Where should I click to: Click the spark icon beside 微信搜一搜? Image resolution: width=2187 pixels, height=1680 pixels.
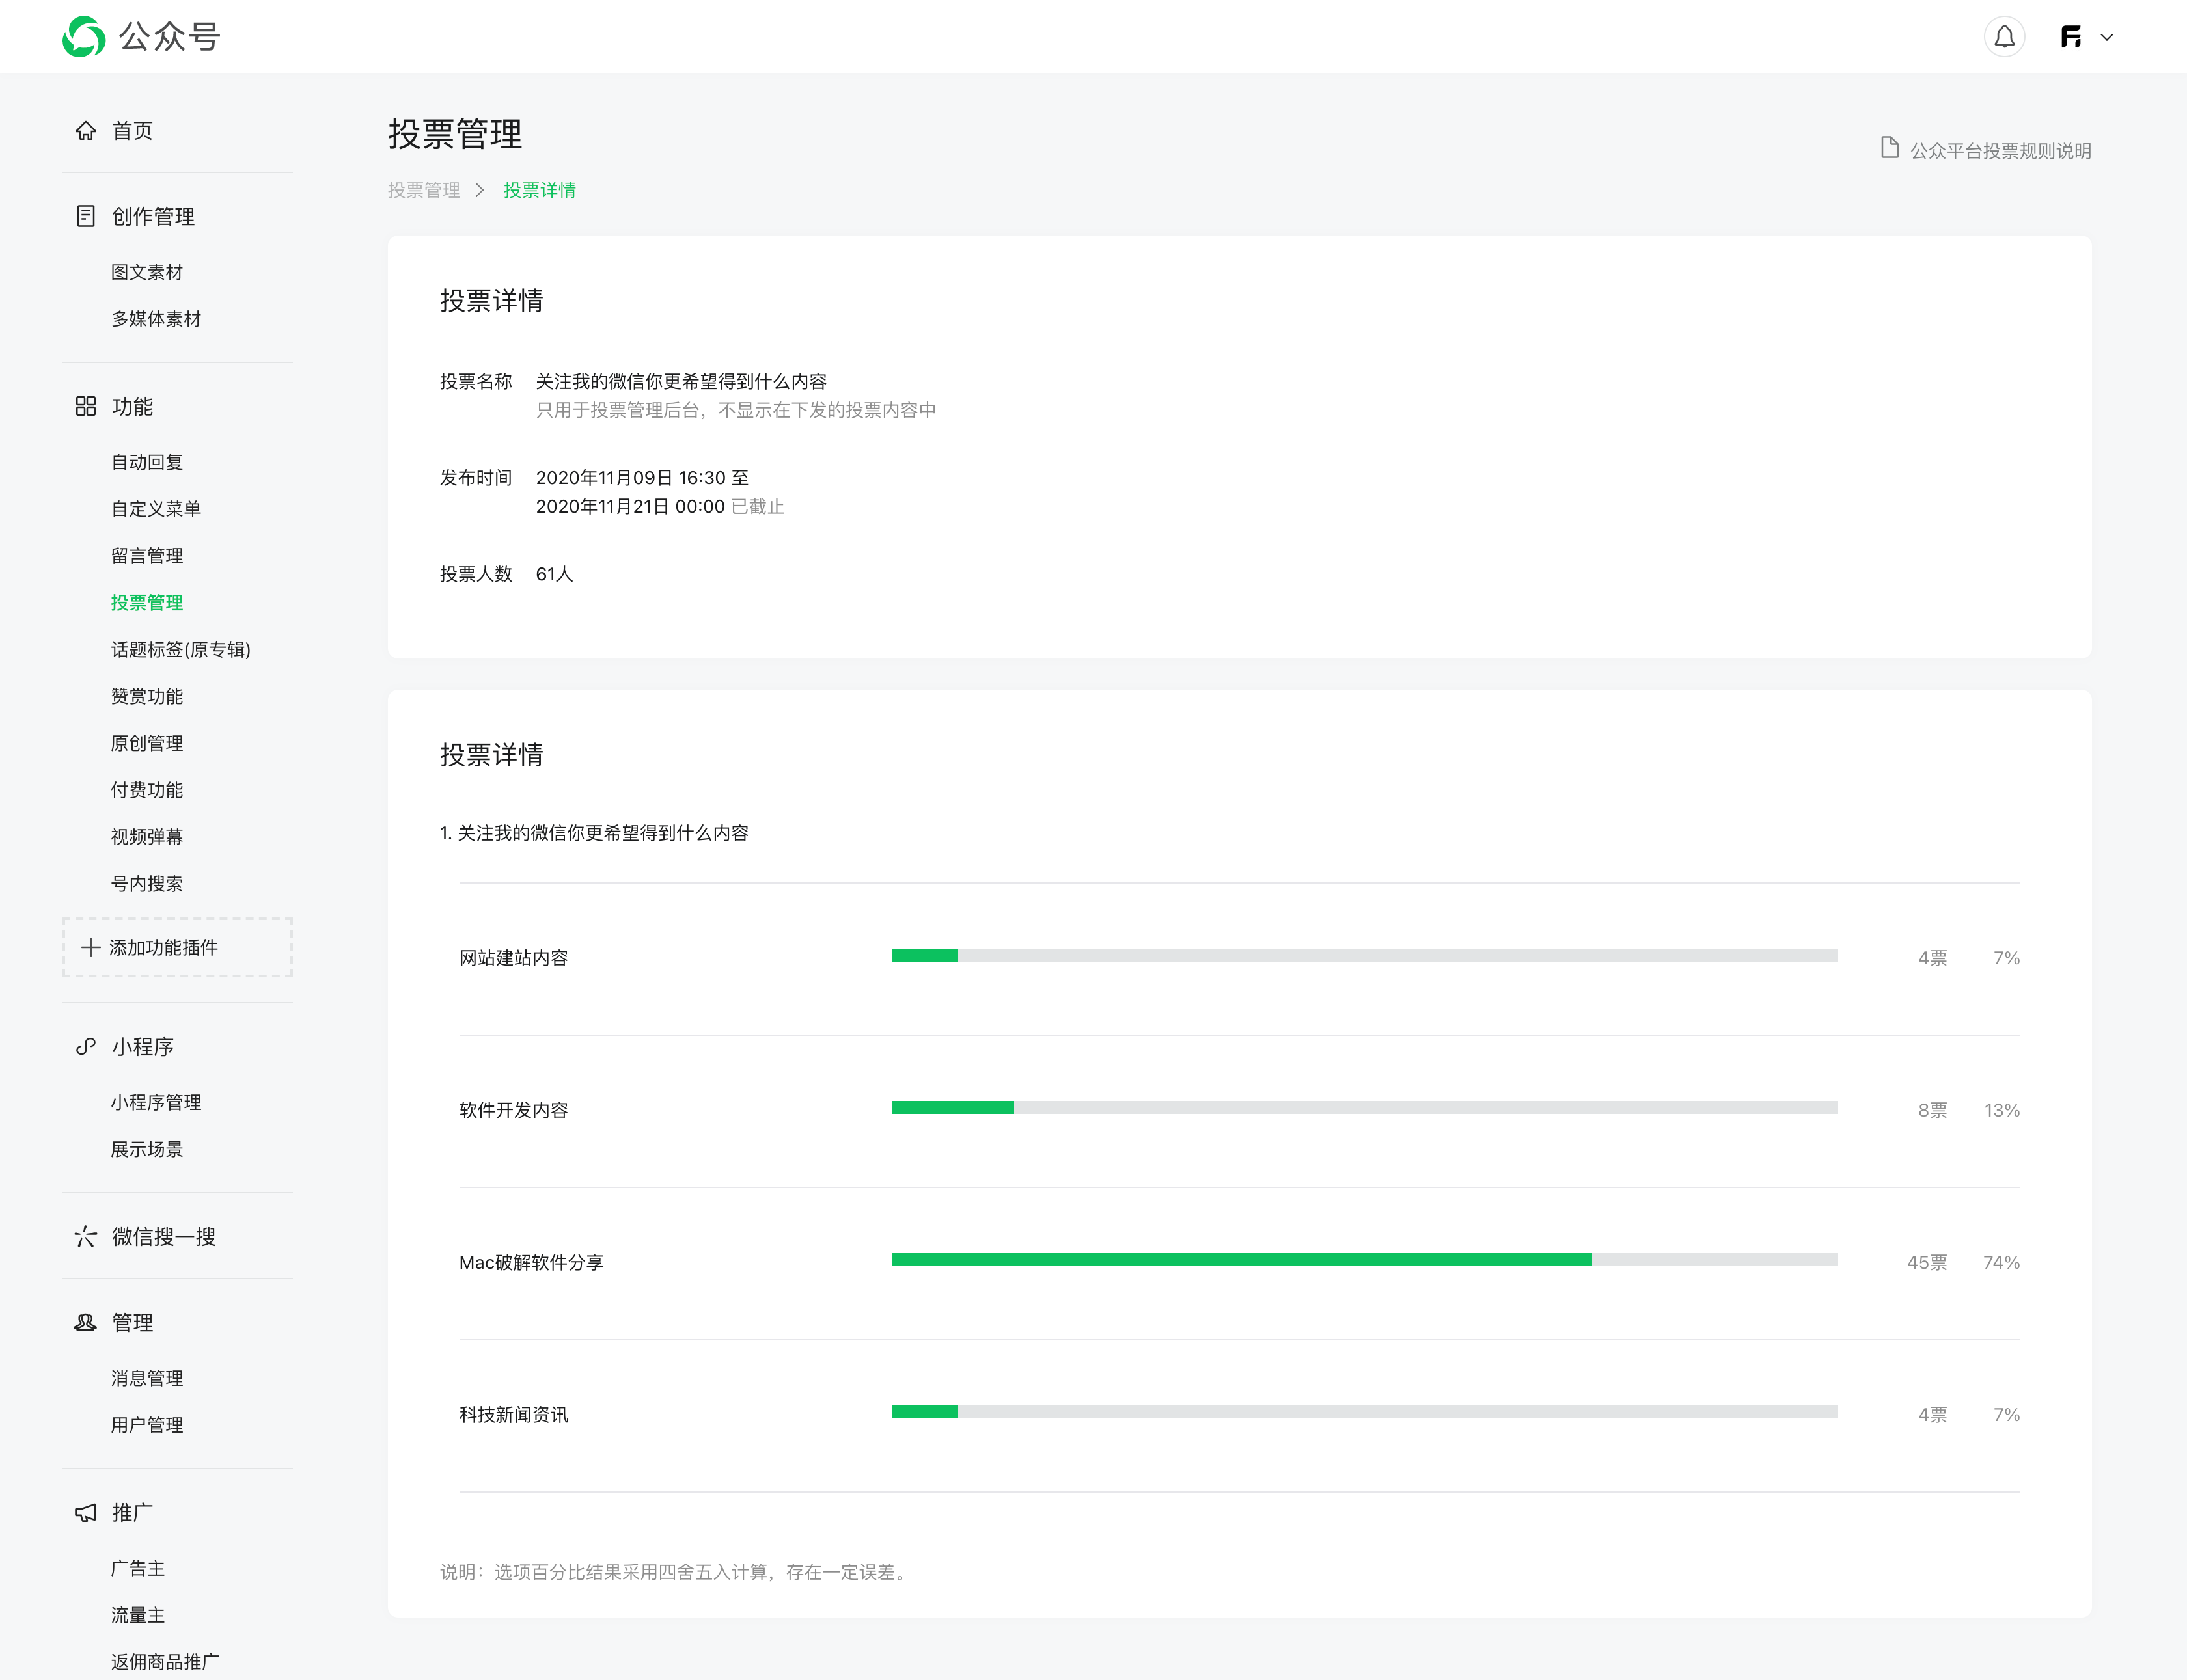(x=86, y=1236)
